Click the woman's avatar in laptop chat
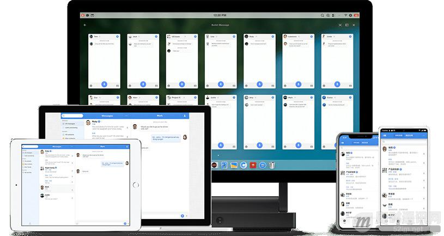This screenshot has width=444, height=236. click(185, 137)
